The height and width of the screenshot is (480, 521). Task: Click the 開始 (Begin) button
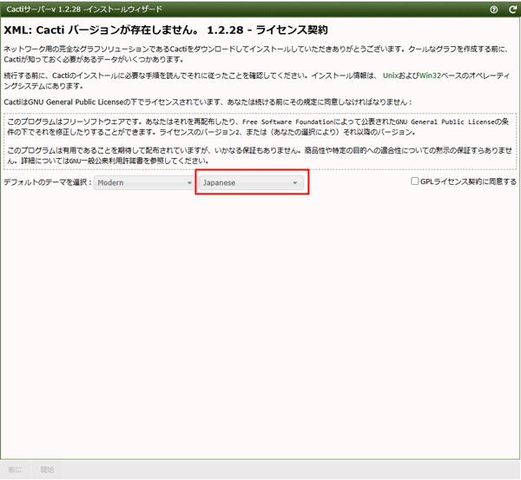click(47, 470)
